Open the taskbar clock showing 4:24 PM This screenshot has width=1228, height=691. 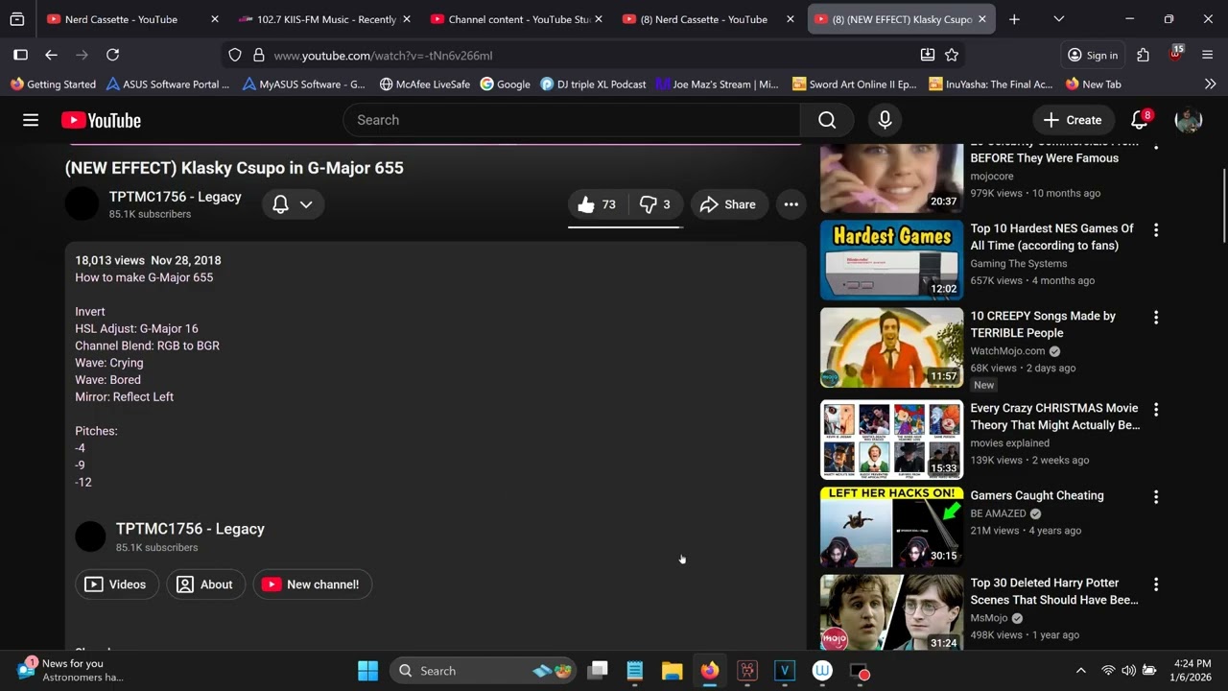1192,670
